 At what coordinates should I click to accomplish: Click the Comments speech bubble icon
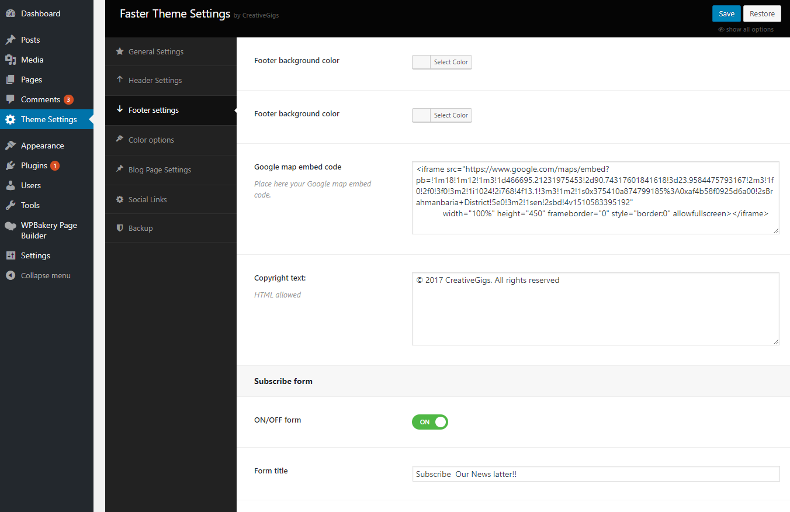pos(11,99)
